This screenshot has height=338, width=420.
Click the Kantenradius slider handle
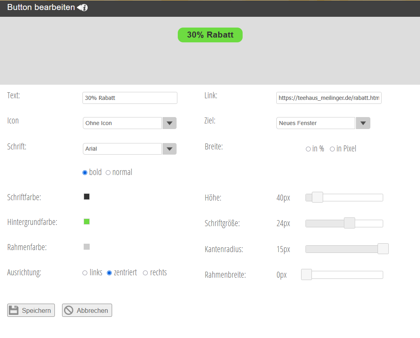pos(383,249)
